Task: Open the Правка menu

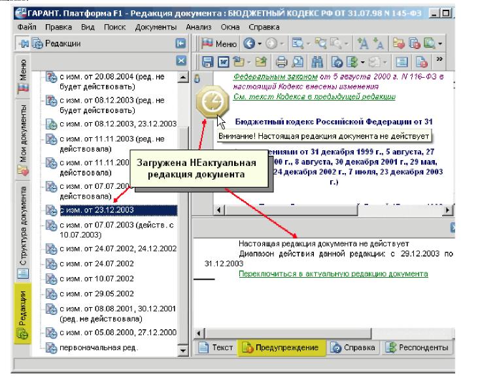Action: pos(59,27)
